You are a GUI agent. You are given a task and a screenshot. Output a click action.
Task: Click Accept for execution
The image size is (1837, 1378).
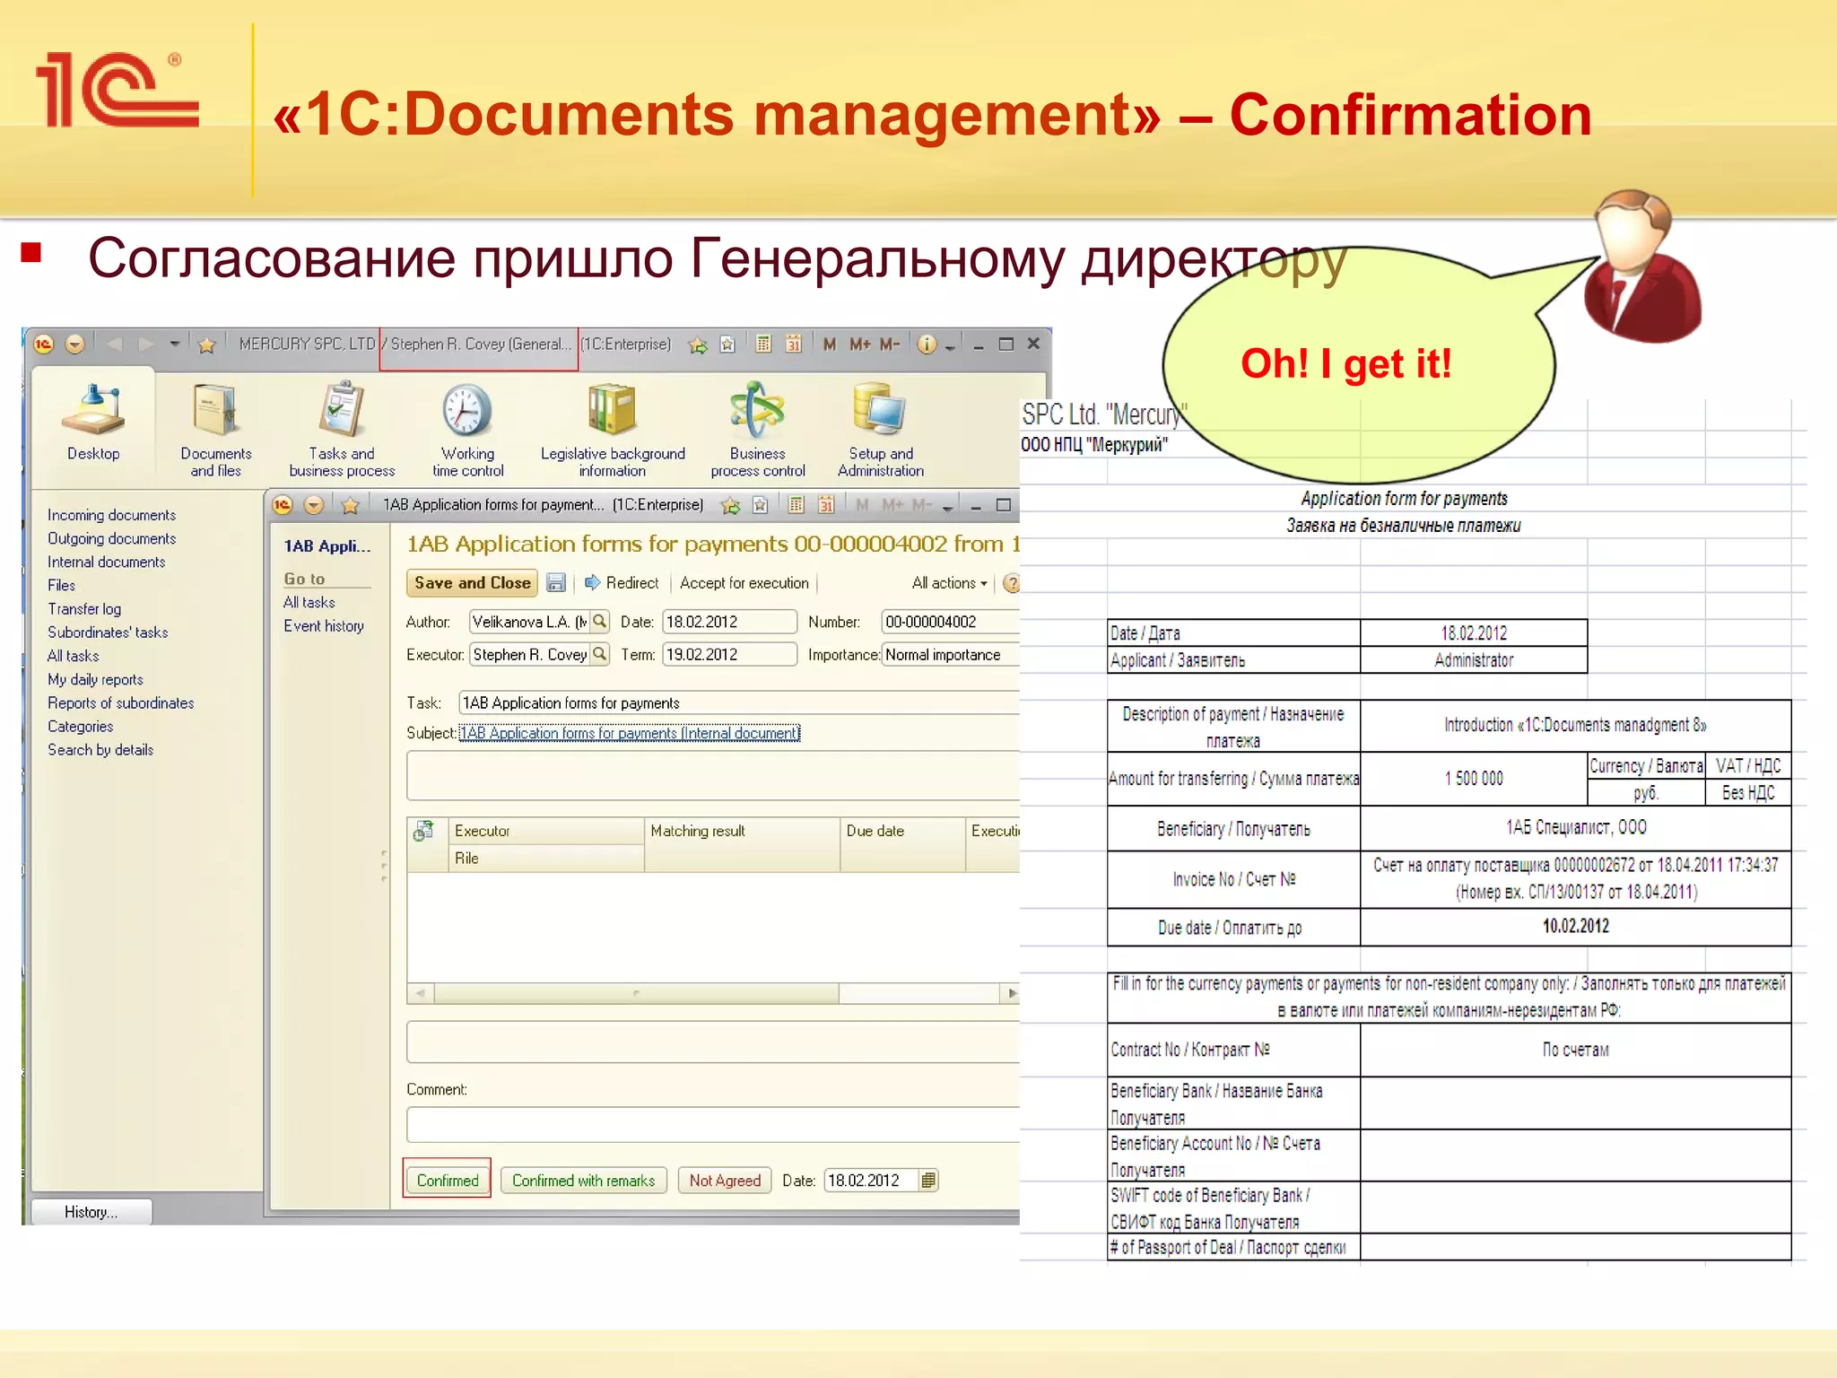click(x=744, y=583)
